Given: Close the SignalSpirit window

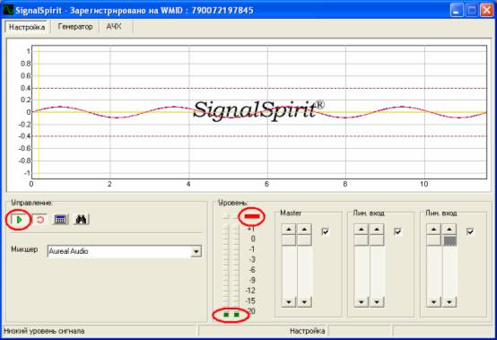Looking at the screenshot, I should click(x=487, y=10).
